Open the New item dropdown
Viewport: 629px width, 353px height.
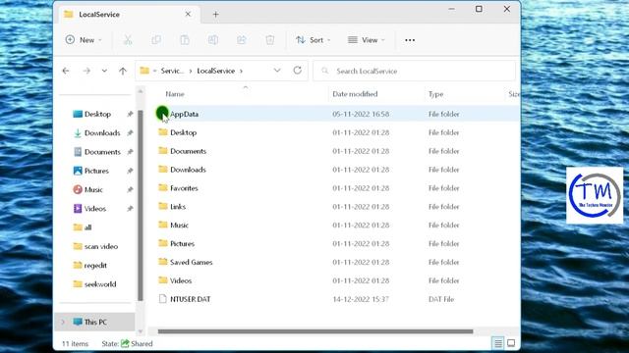tap(84, 40)
